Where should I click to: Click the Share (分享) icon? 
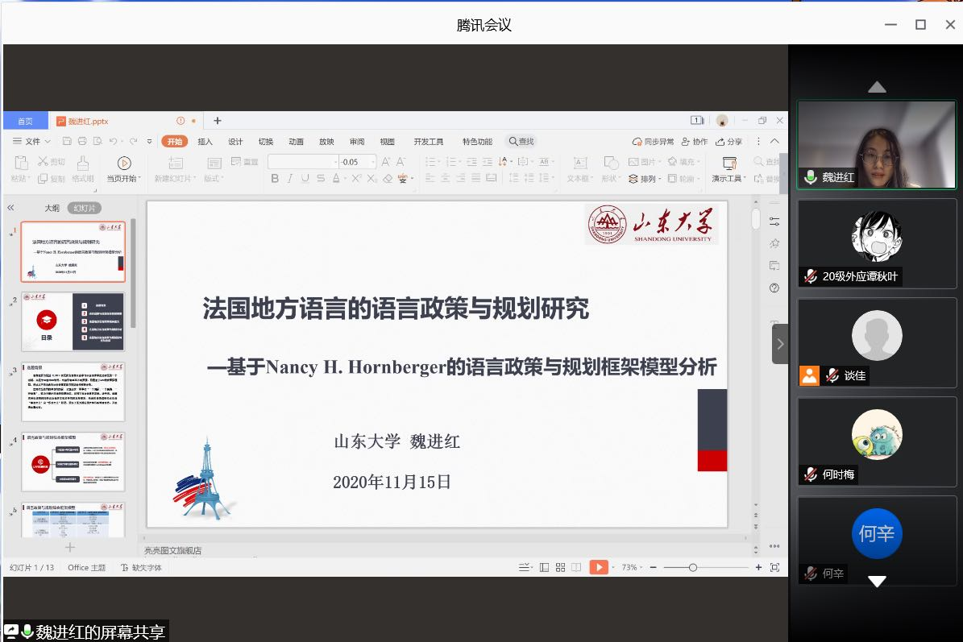click(728, 142)
